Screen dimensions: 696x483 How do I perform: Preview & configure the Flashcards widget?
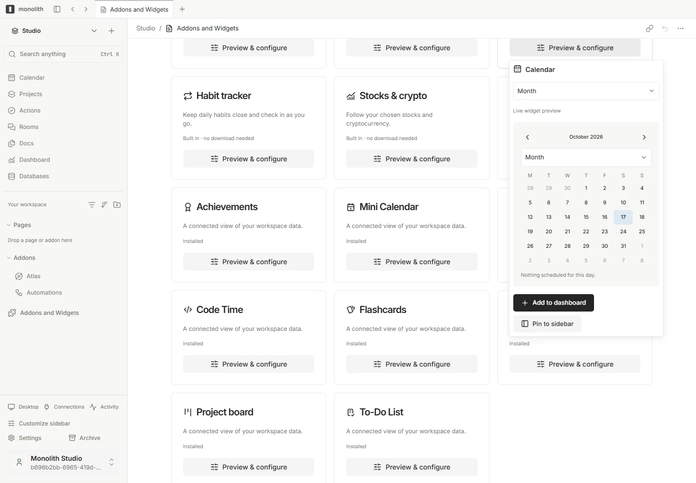(412, 364)
